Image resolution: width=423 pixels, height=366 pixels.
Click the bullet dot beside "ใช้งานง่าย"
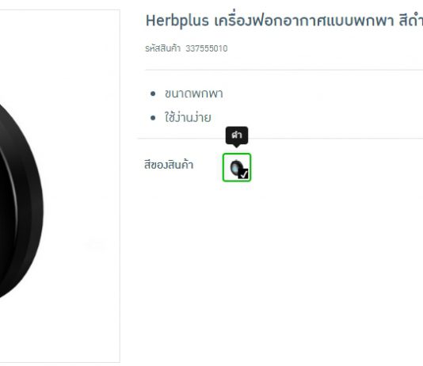point(153,118)
